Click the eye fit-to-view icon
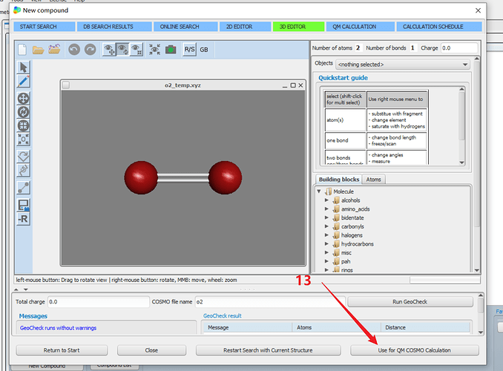The width and height of the screenshot is (503, 371). [x=154, y=50]
